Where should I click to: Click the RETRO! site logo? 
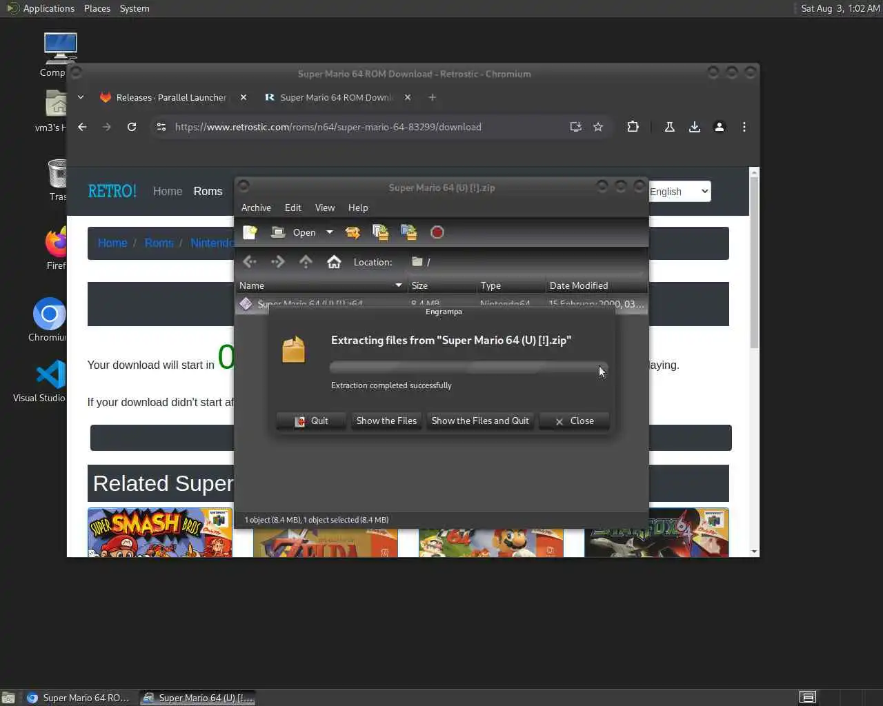pyautogui.click(x=112, y=191)
